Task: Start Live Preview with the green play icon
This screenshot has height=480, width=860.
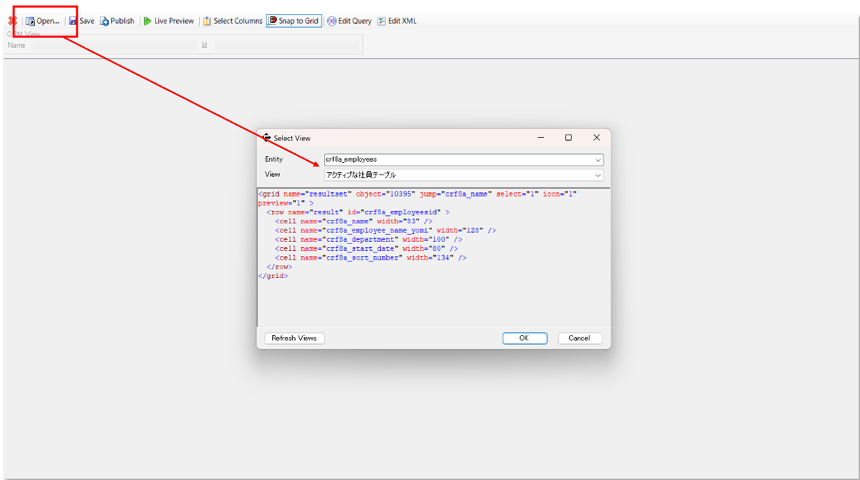Action: pos(148,21)
